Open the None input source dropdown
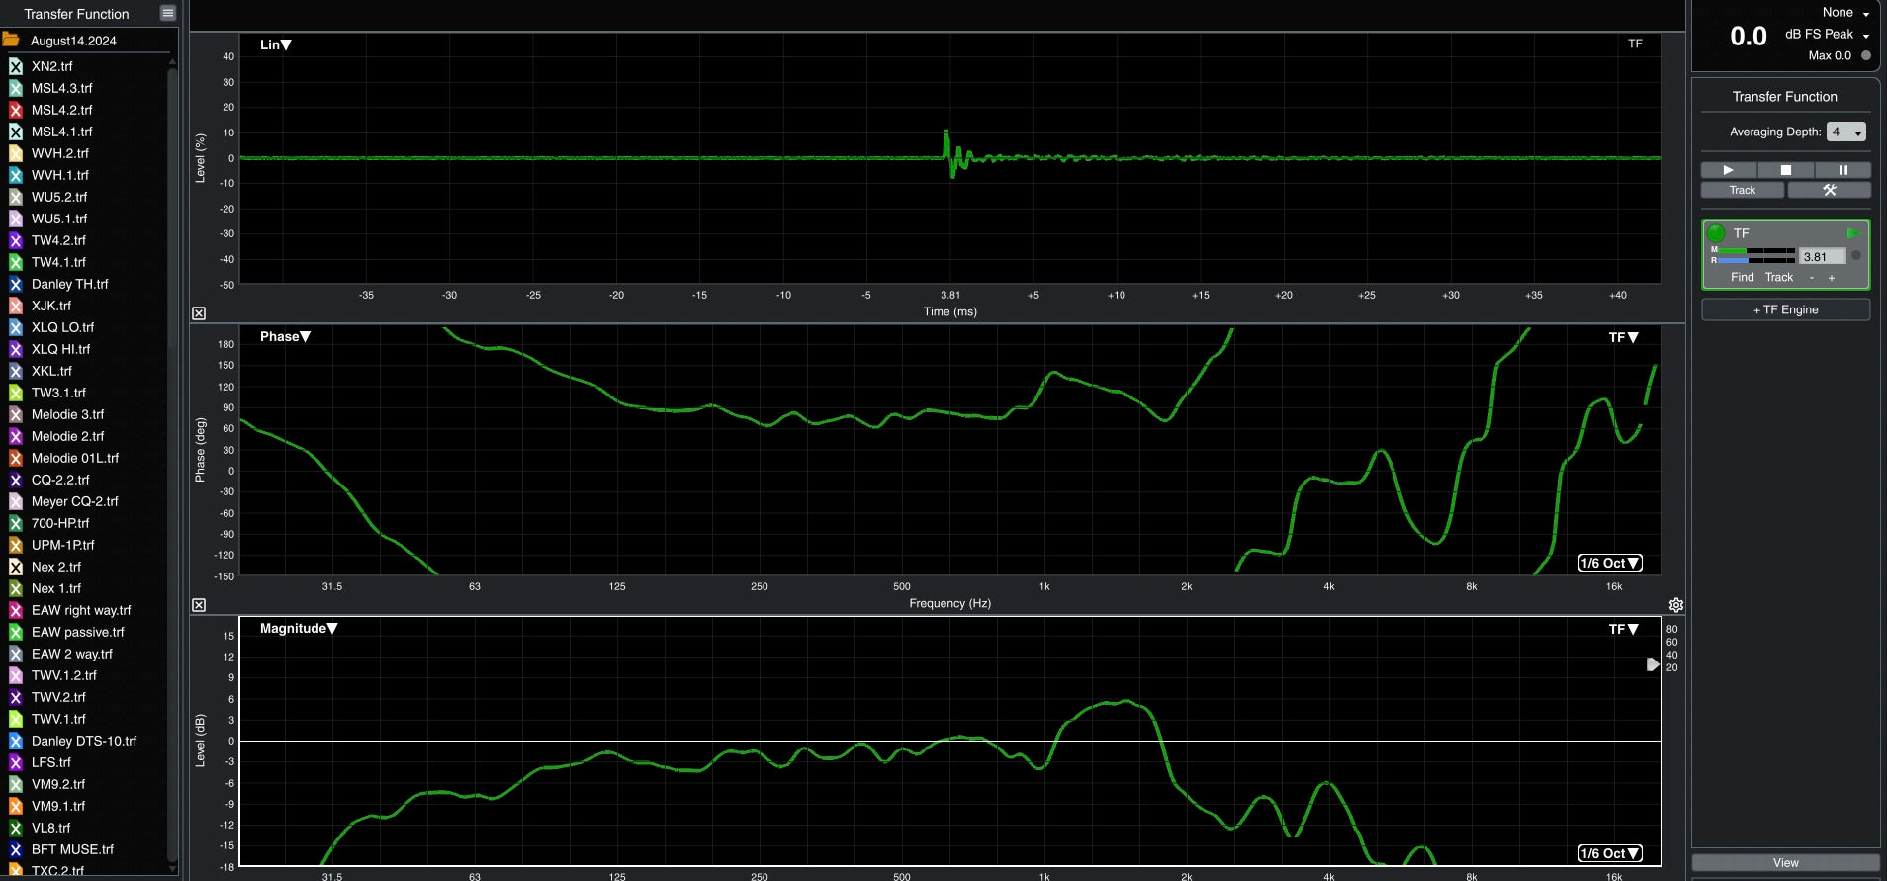The height and width of the screenshot is (881, 1887). (x=1845, y=13)
